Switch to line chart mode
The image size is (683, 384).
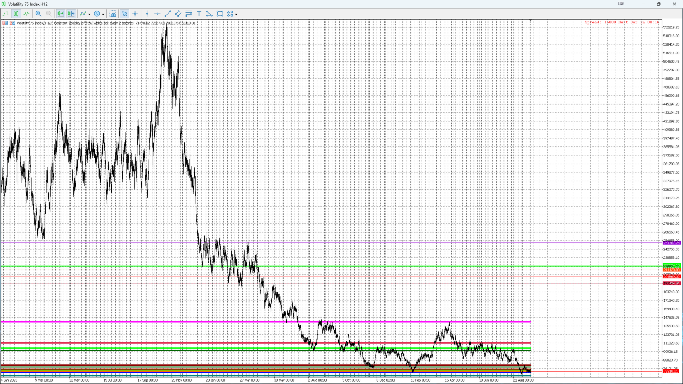tap(26, 14)
